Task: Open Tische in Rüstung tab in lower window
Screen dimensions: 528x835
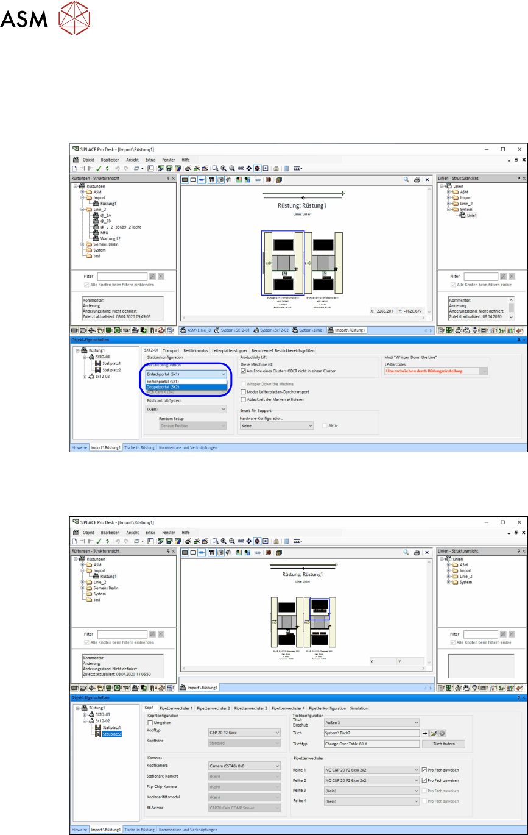Action: (138, 829)
